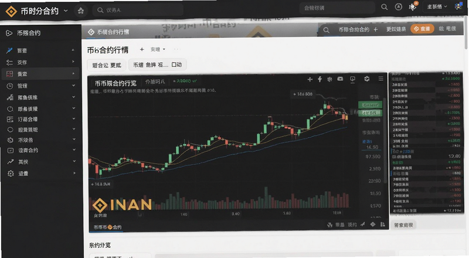The image size is (469, 258).
Task: Expand the sidebar item with bar-chart icon
Action: pyautogui.click(x=40, y=97)
